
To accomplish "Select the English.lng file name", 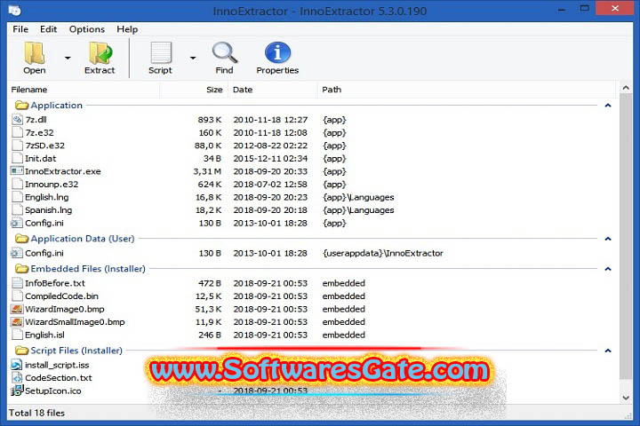I will (47, 197).
